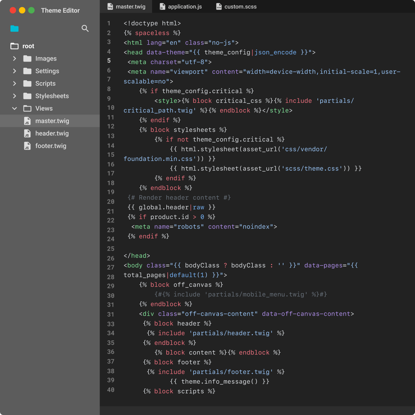Select the Scripts folder label
The image size is (415, 415).
45,83
